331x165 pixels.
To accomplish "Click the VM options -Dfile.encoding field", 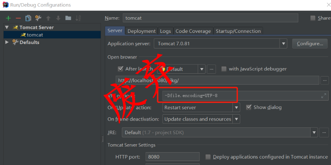I will coord(245,96).
